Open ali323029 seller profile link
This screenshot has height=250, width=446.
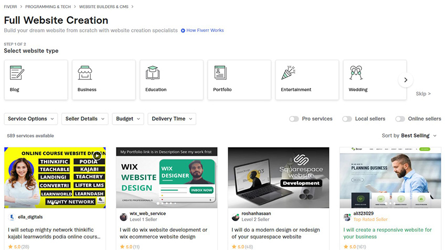363,213
